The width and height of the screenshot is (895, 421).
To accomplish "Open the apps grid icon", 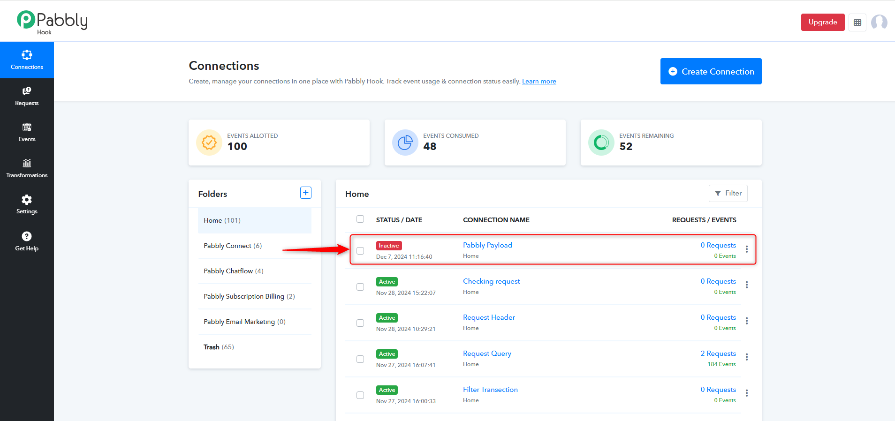I will pyautogui.click(x=857, y=23).
